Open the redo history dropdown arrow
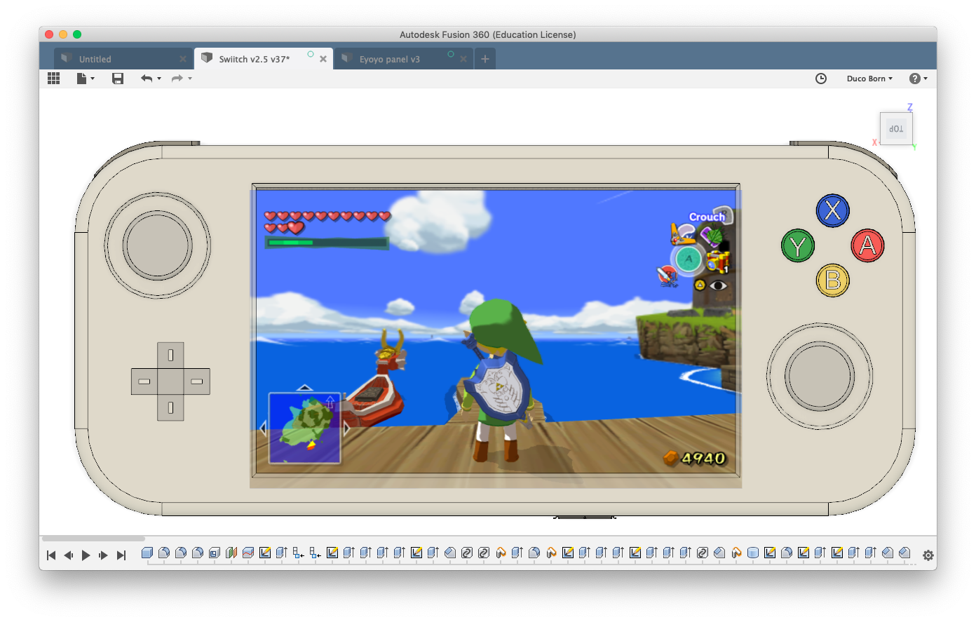 click(190, 79)
